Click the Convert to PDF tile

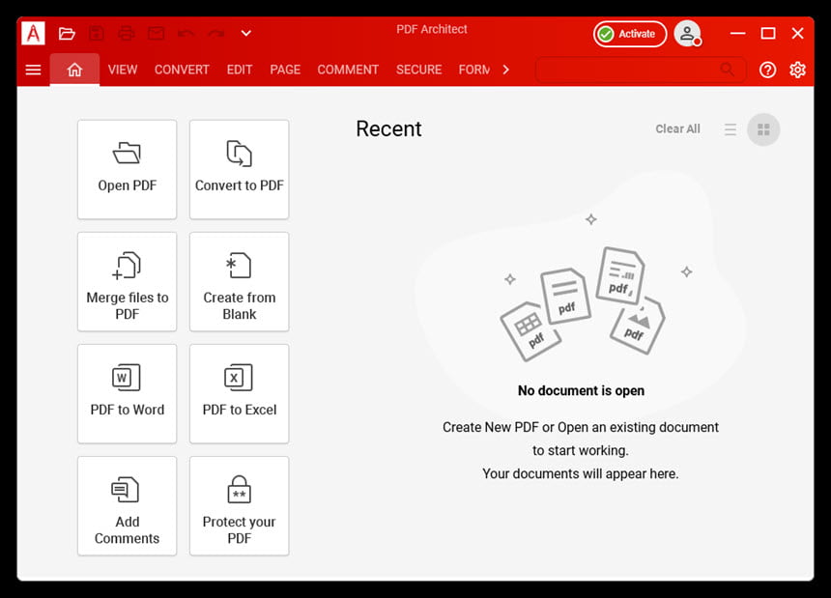click(239, 169)
